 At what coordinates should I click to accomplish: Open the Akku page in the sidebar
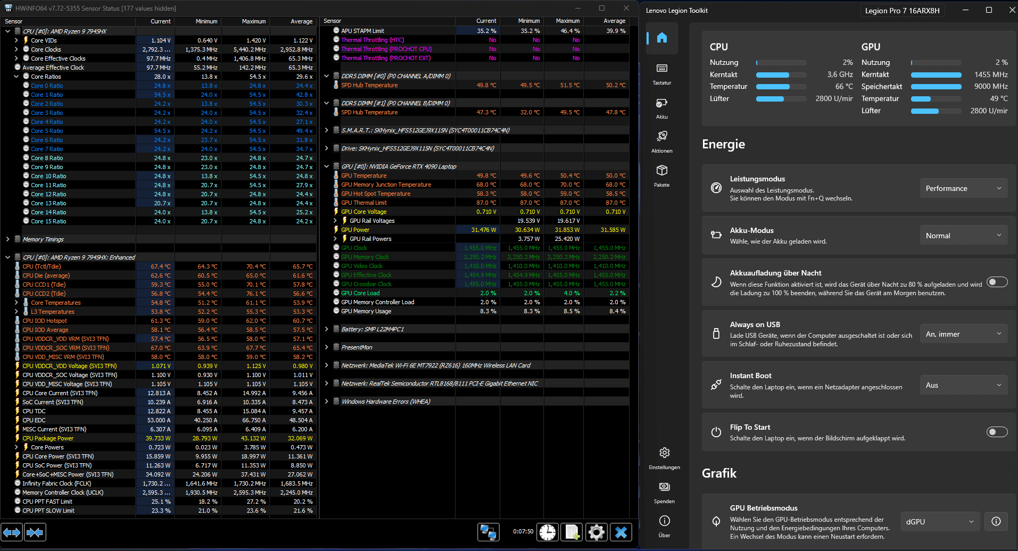tap(662, 107)
